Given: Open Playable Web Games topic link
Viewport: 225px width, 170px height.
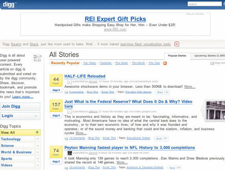Looking at the screenshot, I should tap(138, 92).
